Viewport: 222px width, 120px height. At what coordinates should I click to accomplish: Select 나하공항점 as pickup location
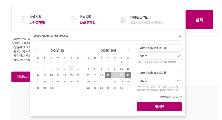click(37, 23)
